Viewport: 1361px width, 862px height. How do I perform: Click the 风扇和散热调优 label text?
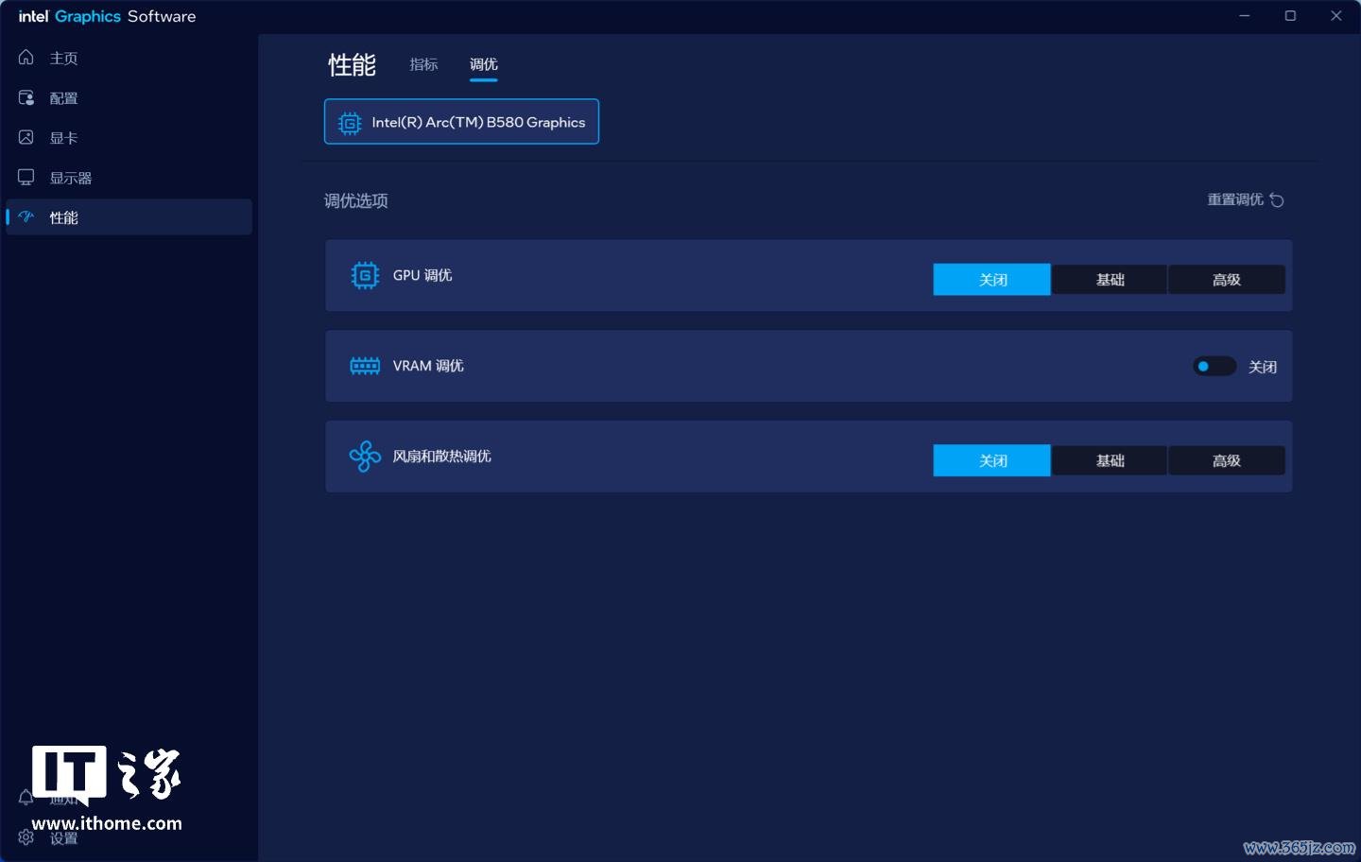click(441, 457)
